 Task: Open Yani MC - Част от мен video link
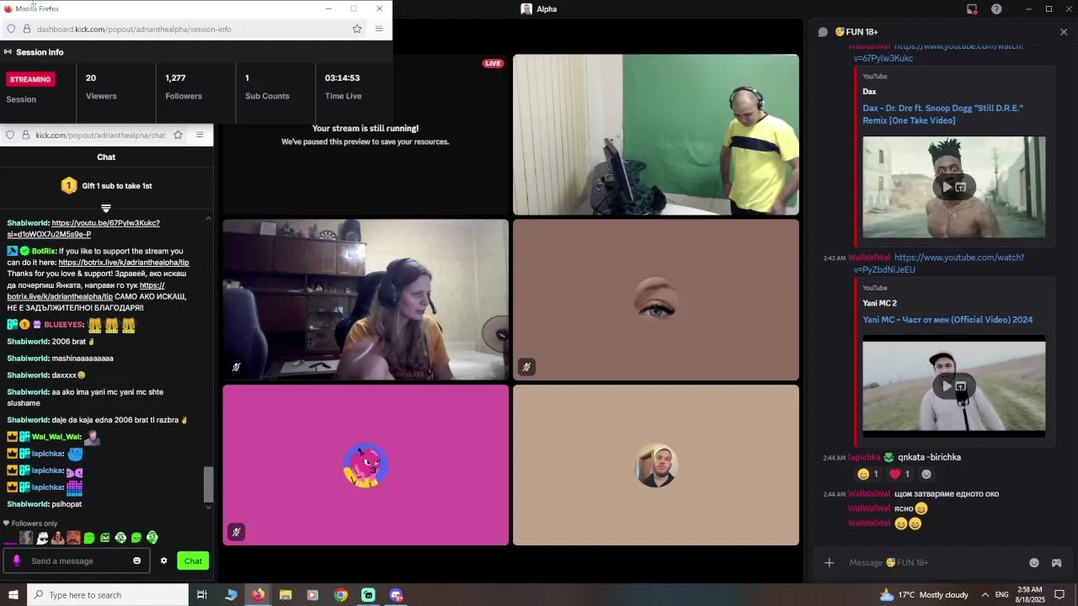tap(947, 320)
